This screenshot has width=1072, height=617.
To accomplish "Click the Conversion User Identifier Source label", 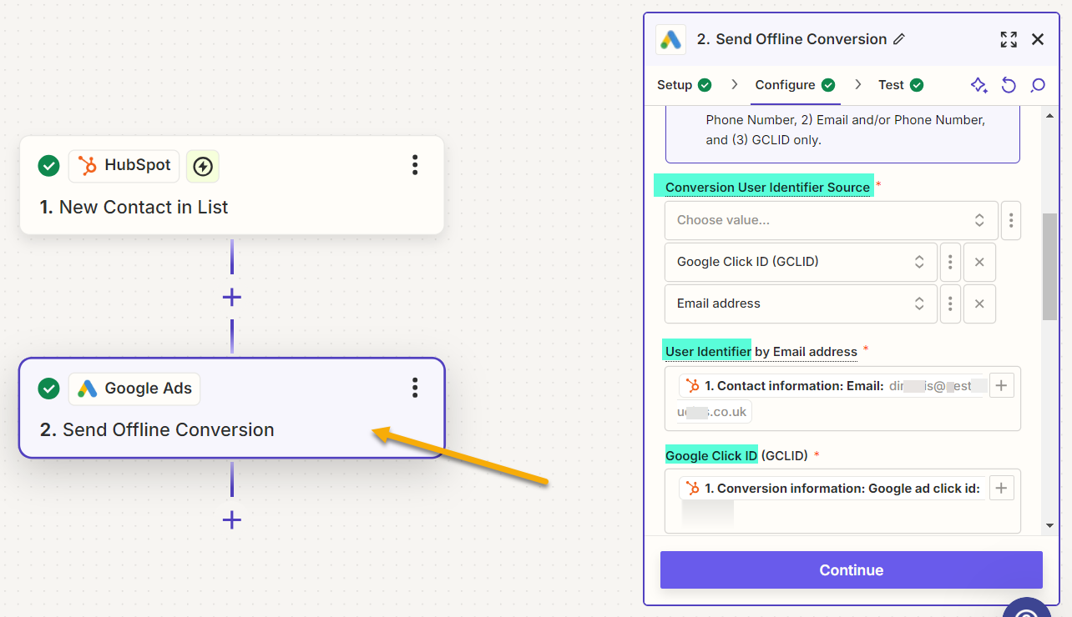I will pos(767,187).
